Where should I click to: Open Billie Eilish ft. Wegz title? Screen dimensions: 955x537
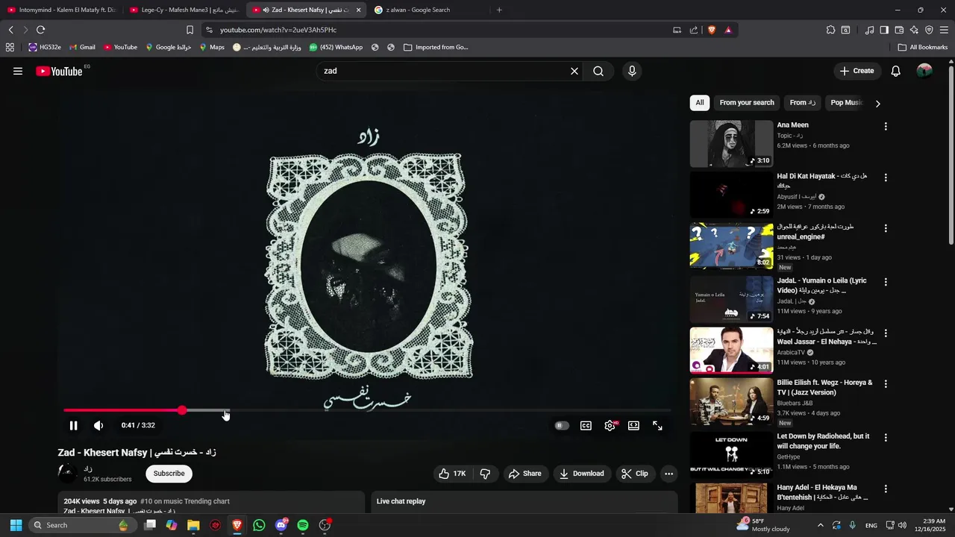pyautogui.click(x=824, y=387)
